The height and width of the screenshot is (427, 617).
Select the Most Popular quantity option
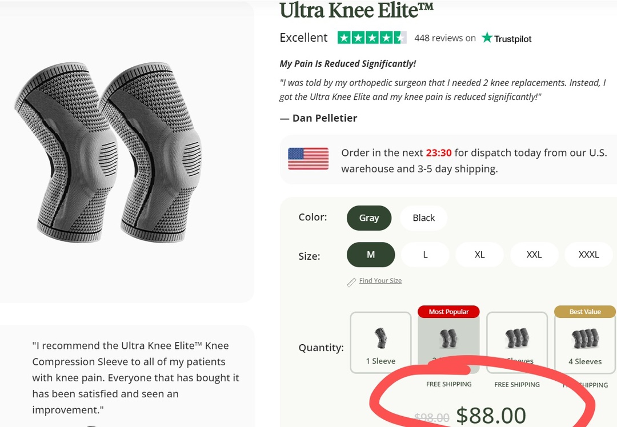pyautogui.click(x=448, y=340)
